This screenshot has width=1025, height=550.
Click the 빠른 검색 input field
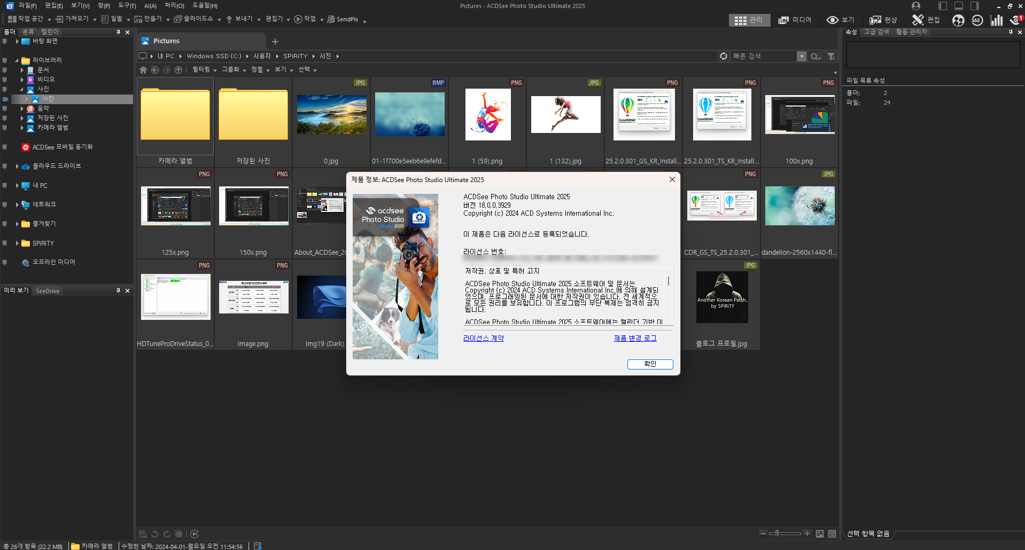tap(764, 56)
